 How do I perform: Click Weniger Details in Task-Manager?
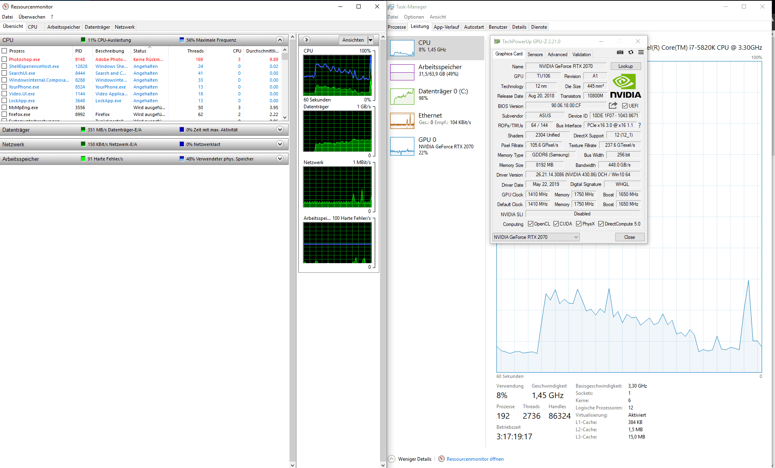click(414, 459)
